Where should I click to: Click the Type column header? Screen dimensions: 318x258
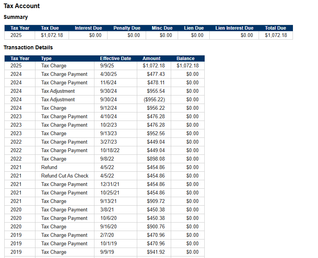click(x=46, y=59)
